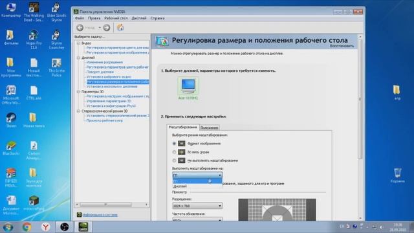Switch to the Масштабирование tab
The height and width of the screenshot is (233, 414).
coord(183,127)
